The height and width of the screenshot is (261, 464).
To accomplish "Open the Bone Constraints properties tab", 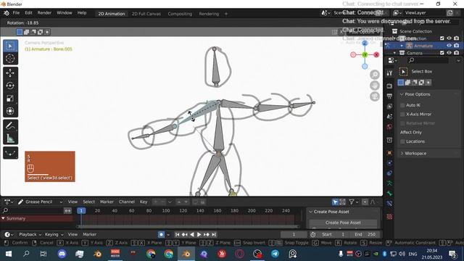I will click(389, 204).
